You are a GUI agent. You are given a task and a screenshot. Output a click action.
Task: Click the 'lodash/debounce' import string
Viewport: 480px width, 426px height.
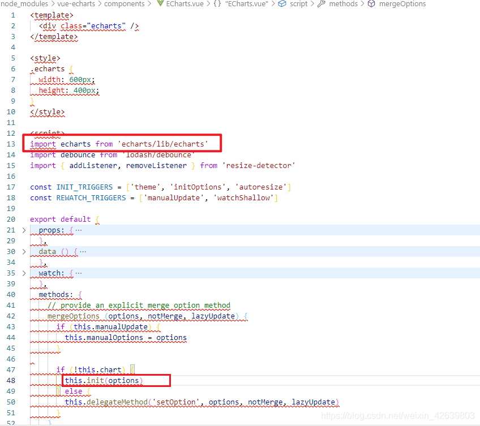tap(158, 155)
